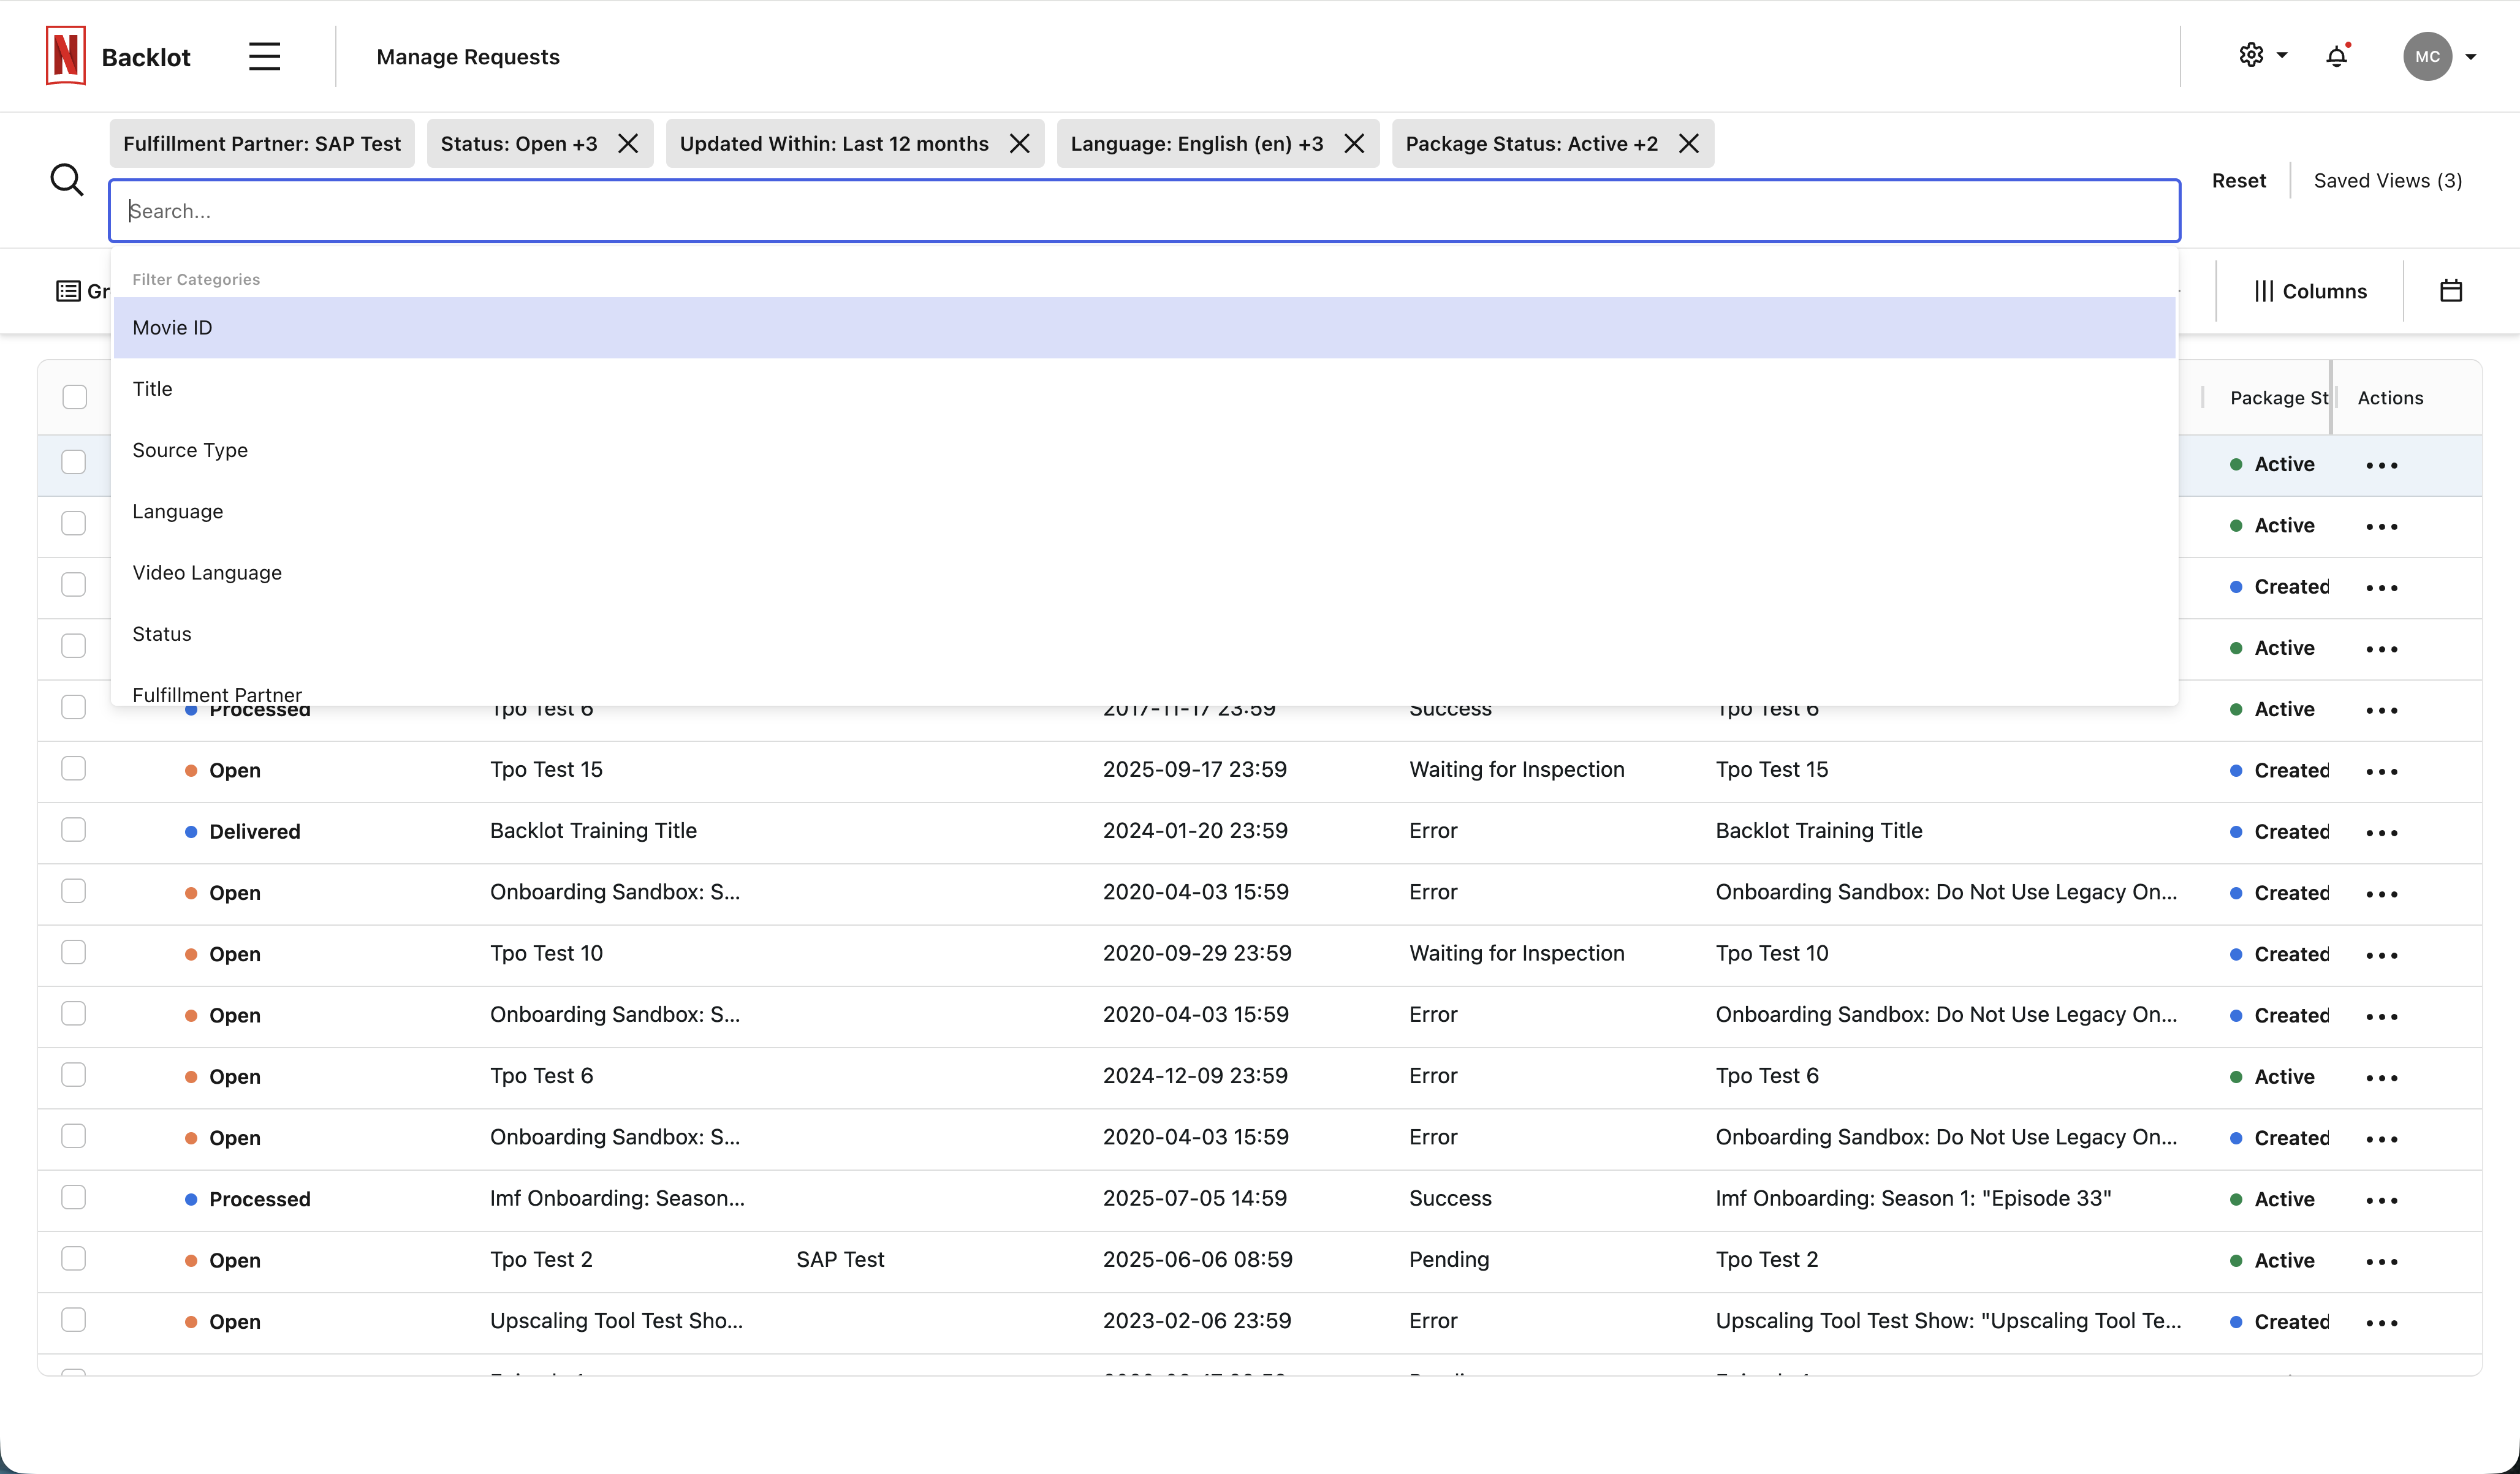Click the Reset button
This screenshot has height=1474, width=2520.
(2238, 180)
